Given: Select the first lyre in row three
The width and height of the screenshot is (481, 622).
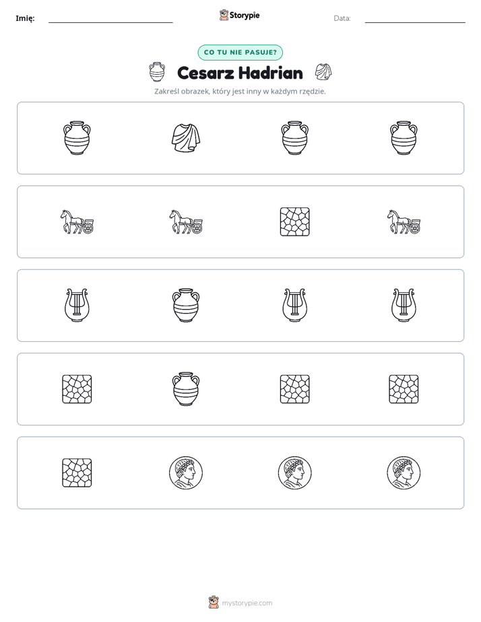Looking at the screenshot, I should [77, 305].
